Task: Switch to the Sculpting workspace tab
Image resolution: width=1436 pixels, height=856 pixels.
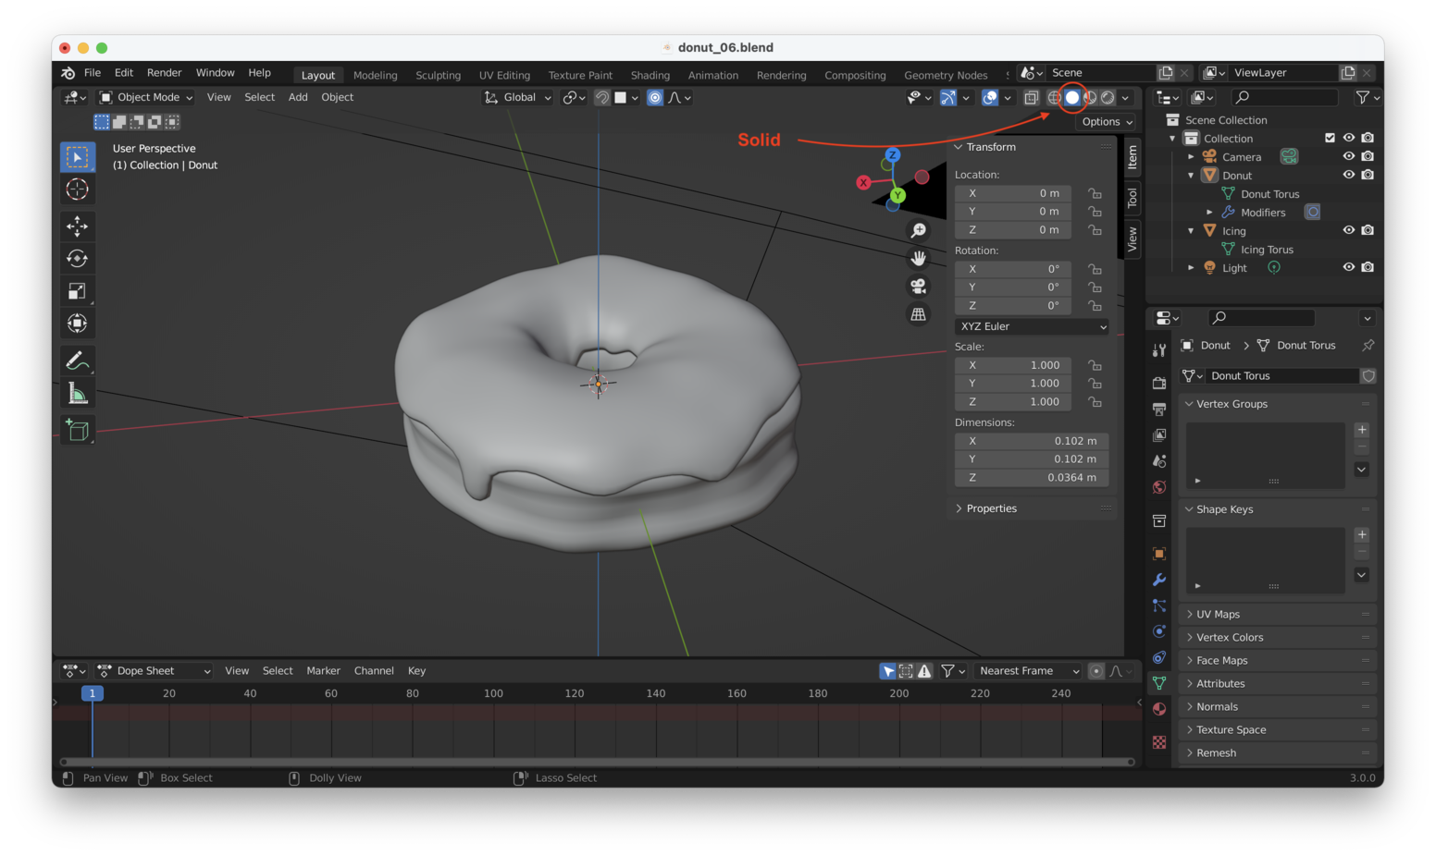Action: tap(438, 75)
